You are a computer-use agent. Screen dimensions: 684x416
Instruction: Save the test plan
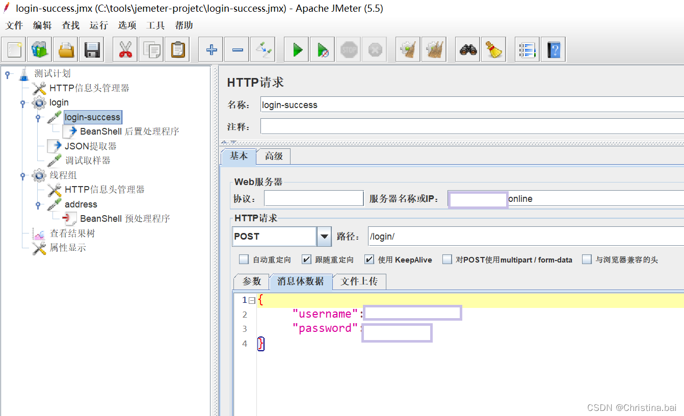(91, 49)
